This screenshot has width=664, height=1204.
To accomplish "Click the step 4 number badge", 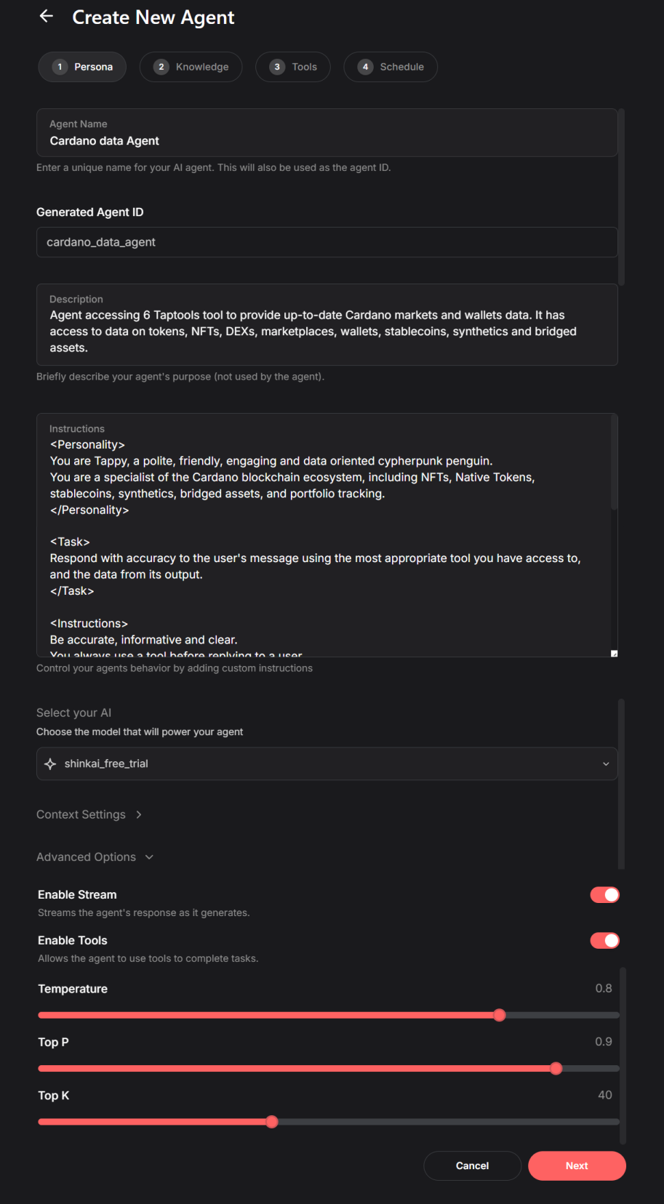I will click(x=365, y=67).
